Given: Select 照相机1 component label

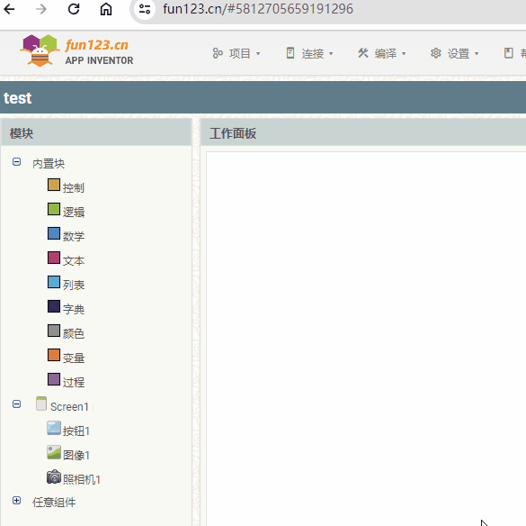Looking at the screenshot, I should click(82, 479).
